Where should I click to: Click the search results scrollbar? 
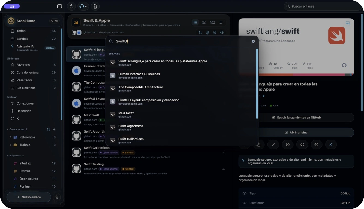click(257, 84)
